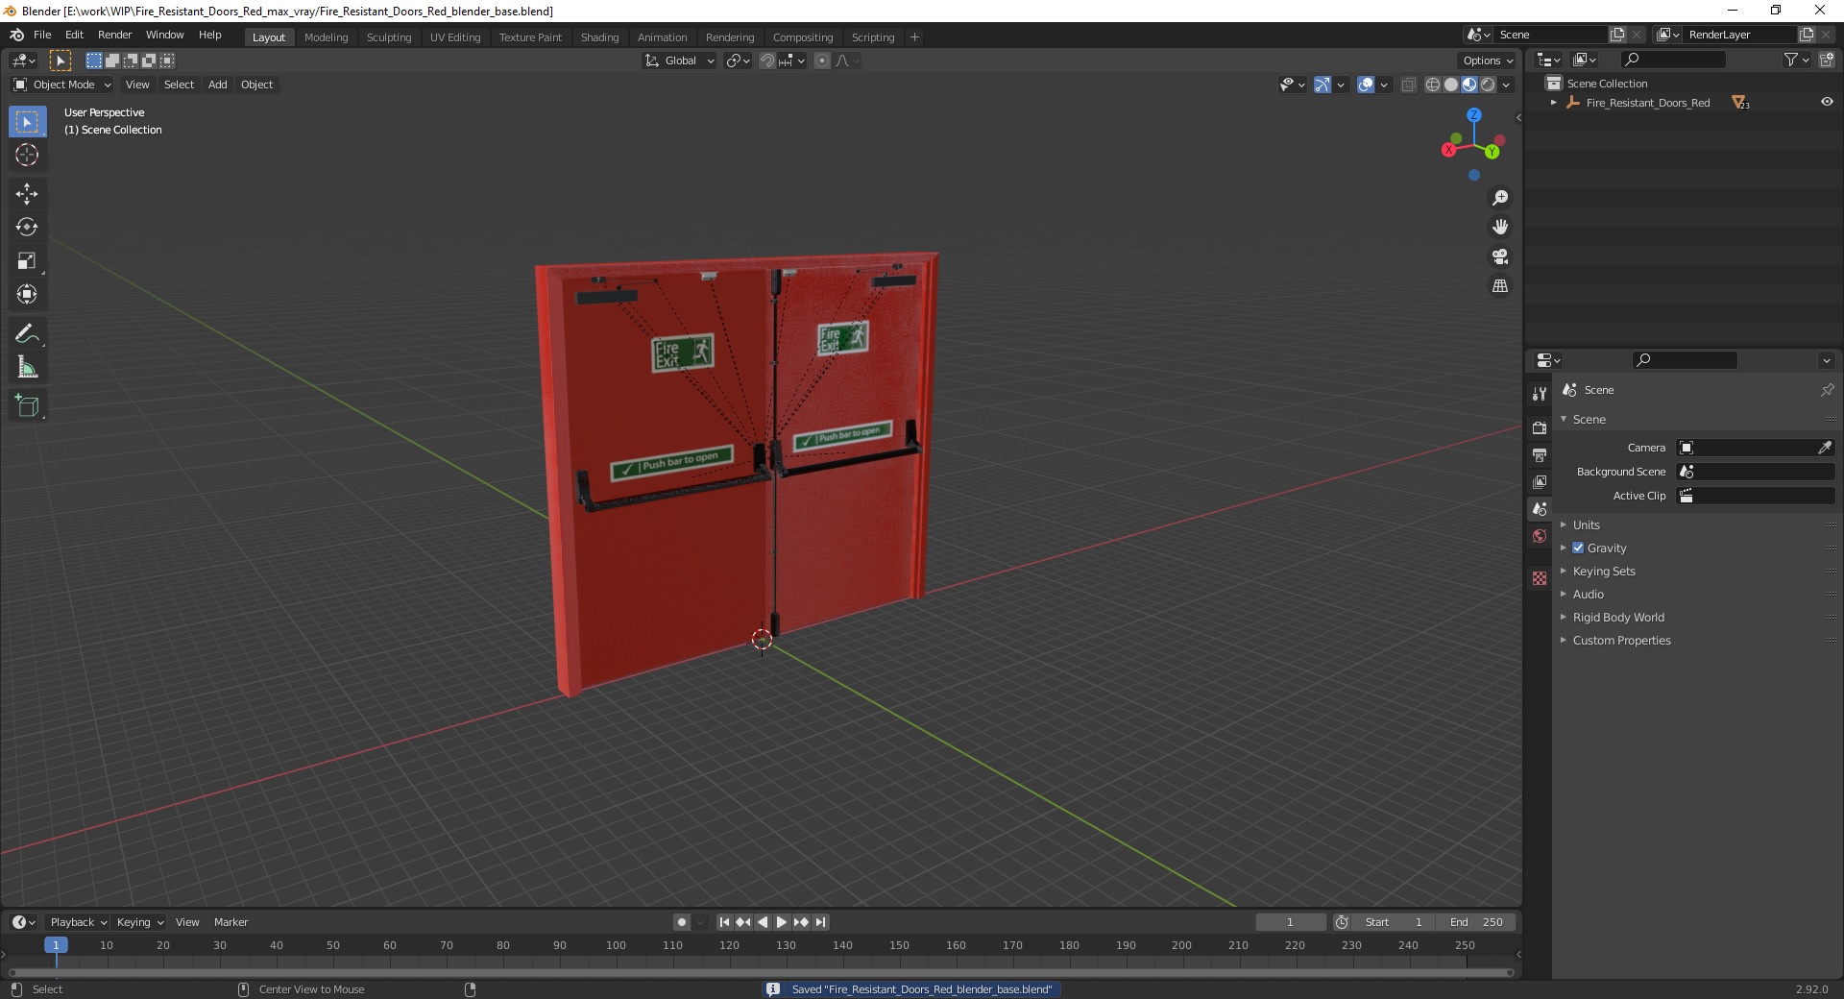This screenshot has height=999, width=1844.
Task: Enable the Gravity checkbox
Action: [1578, 548]
